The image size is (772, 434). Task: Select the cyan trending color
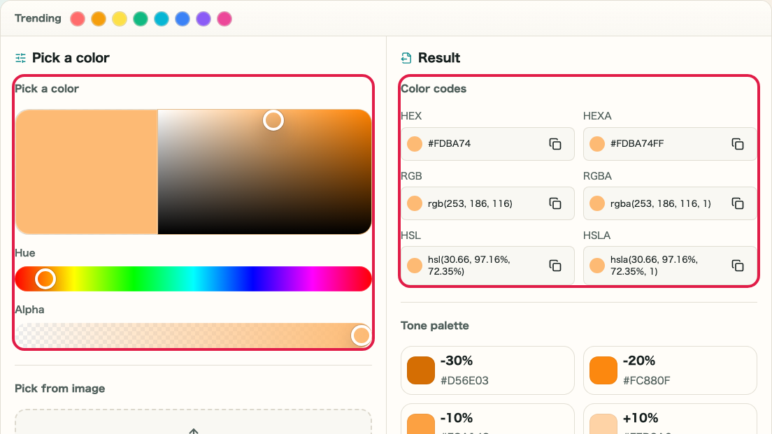[x=162, y=19]
